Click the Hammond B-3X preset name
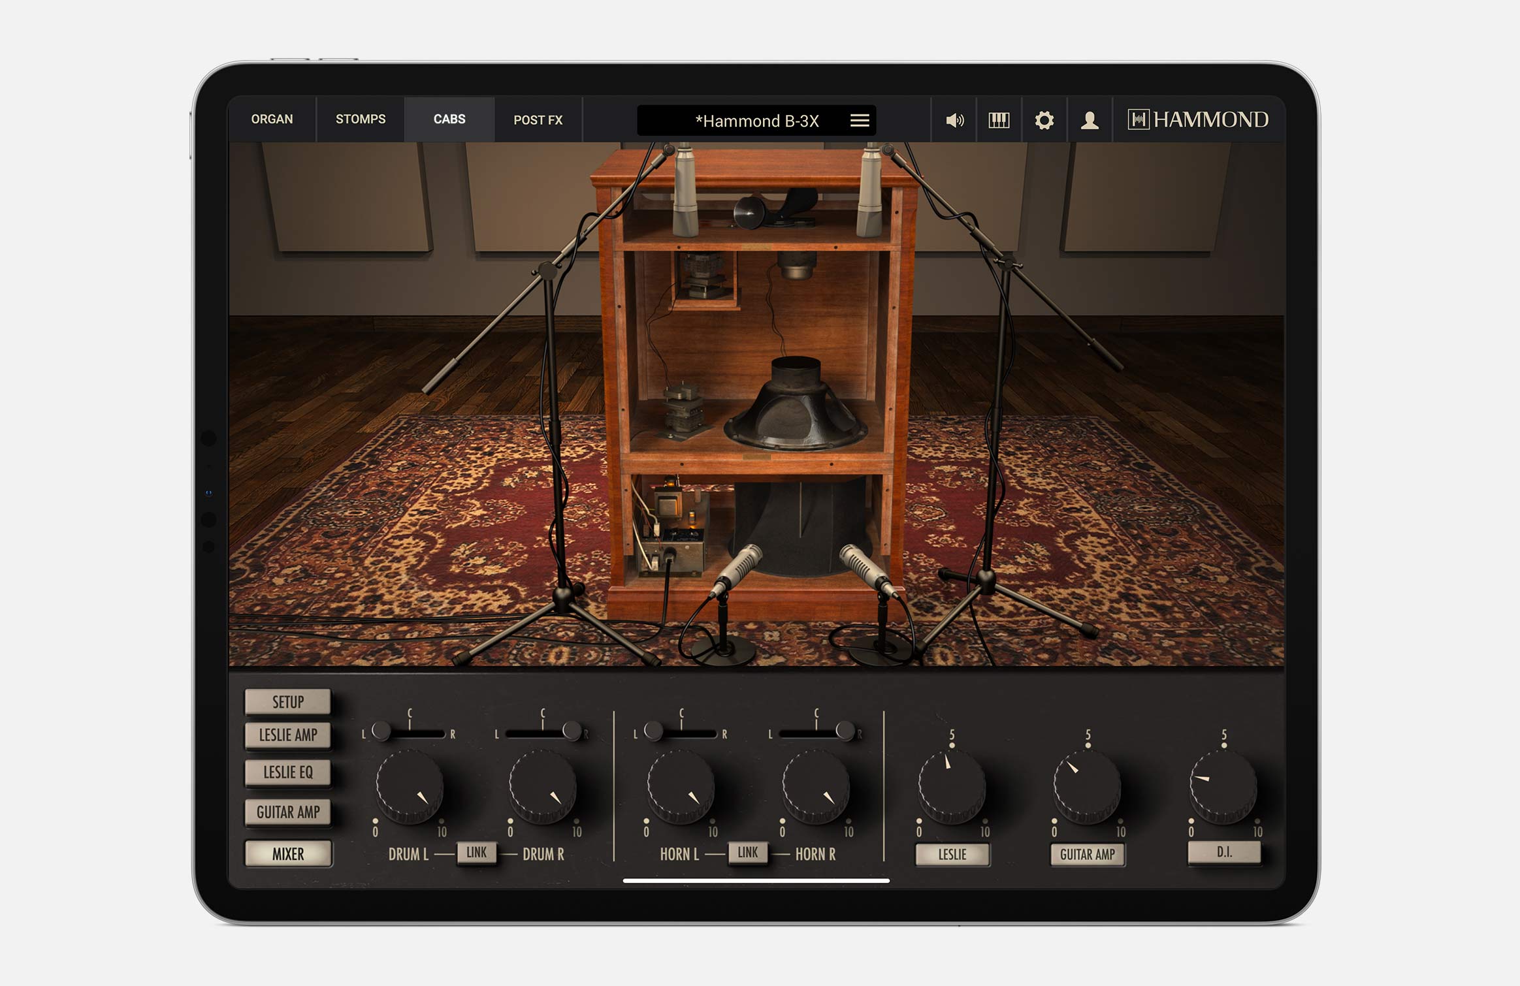 [756, 121]
